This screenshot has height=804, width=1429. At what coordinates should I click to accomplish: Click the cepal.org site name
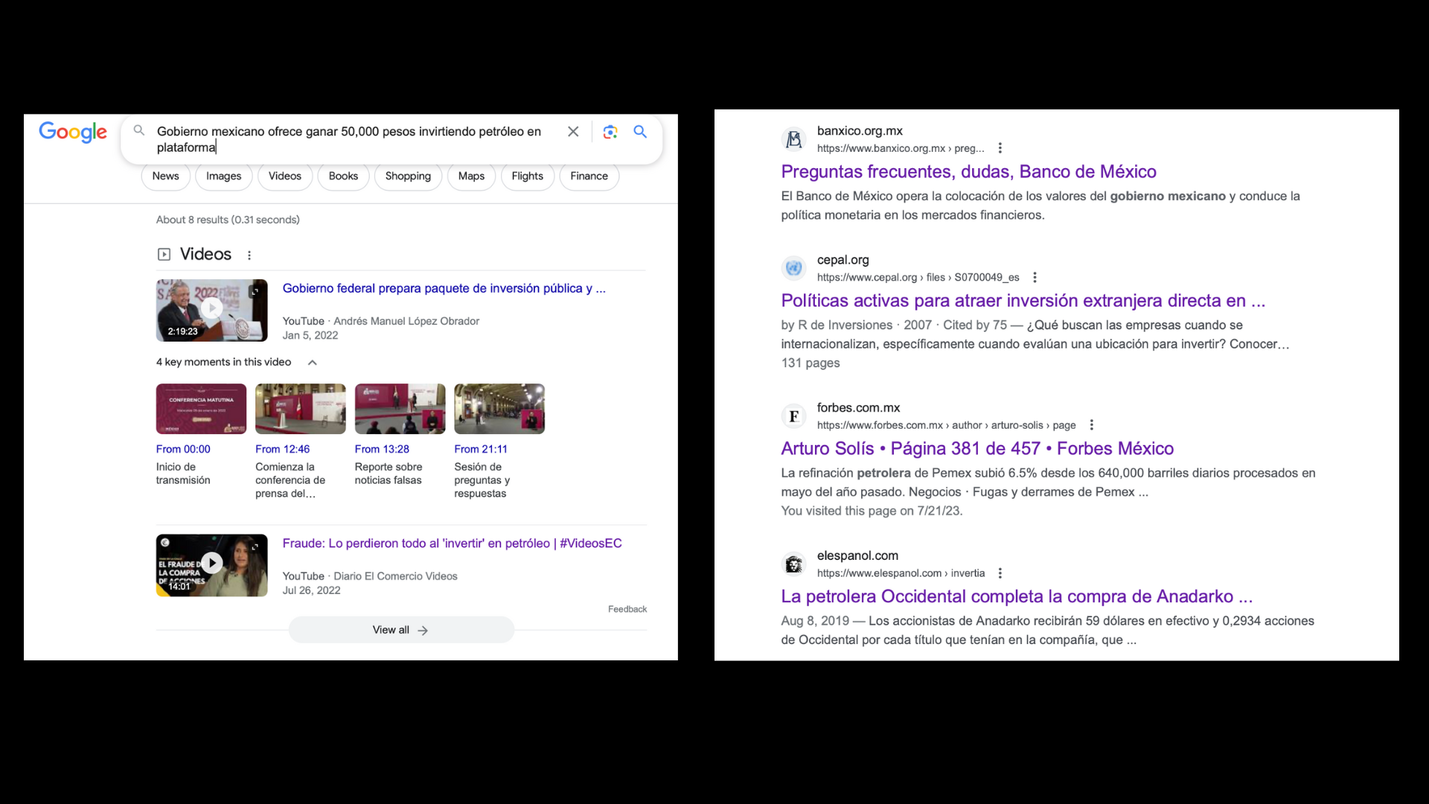[x=843, y=260]
